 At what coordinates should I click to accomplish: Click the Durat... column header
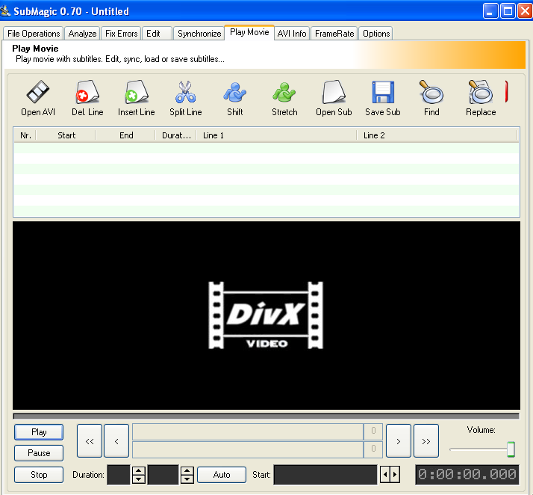coord(176,135)
